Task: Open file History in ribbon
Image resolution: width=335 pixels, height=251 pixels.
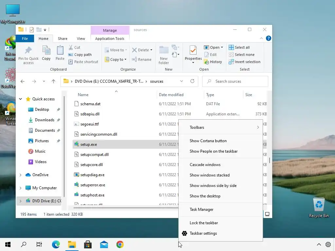Action: point(213,62)
